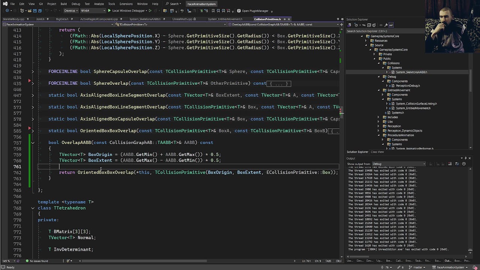Open the Analyze menu
Screen dimensions: 480x270
click(x=99, y=4)
